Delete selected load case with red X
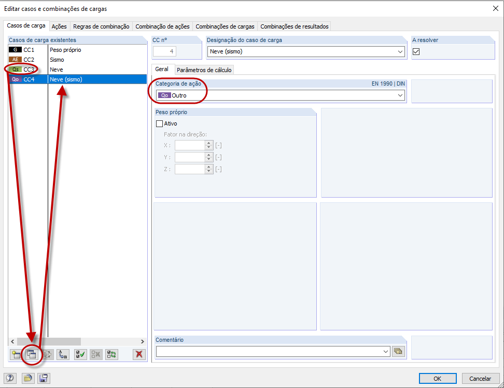Screen dimensions: 504x388 [x=139, y=355]
